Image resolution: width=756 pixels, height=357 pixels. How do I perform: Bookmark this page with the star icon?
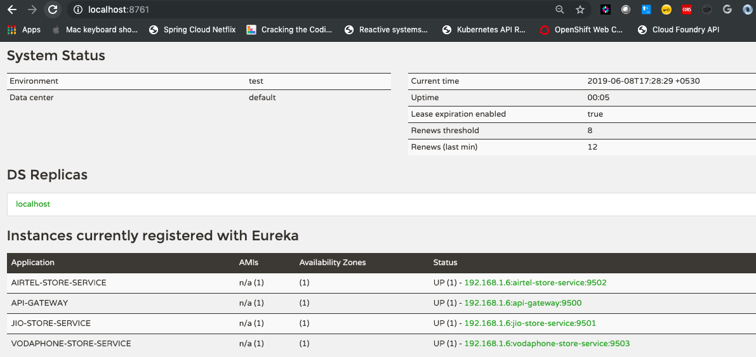coord(580,9)
